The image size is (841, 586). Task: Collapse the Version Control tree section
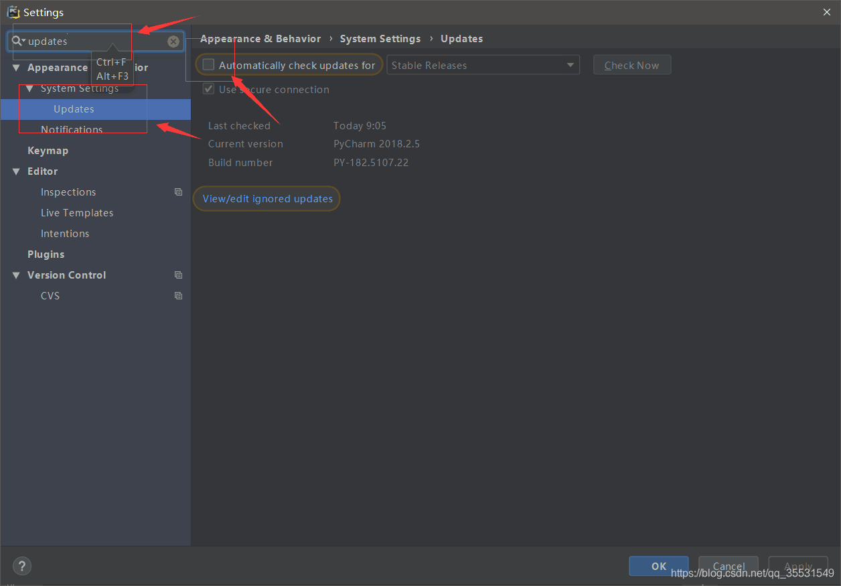(x=16, y=275)
